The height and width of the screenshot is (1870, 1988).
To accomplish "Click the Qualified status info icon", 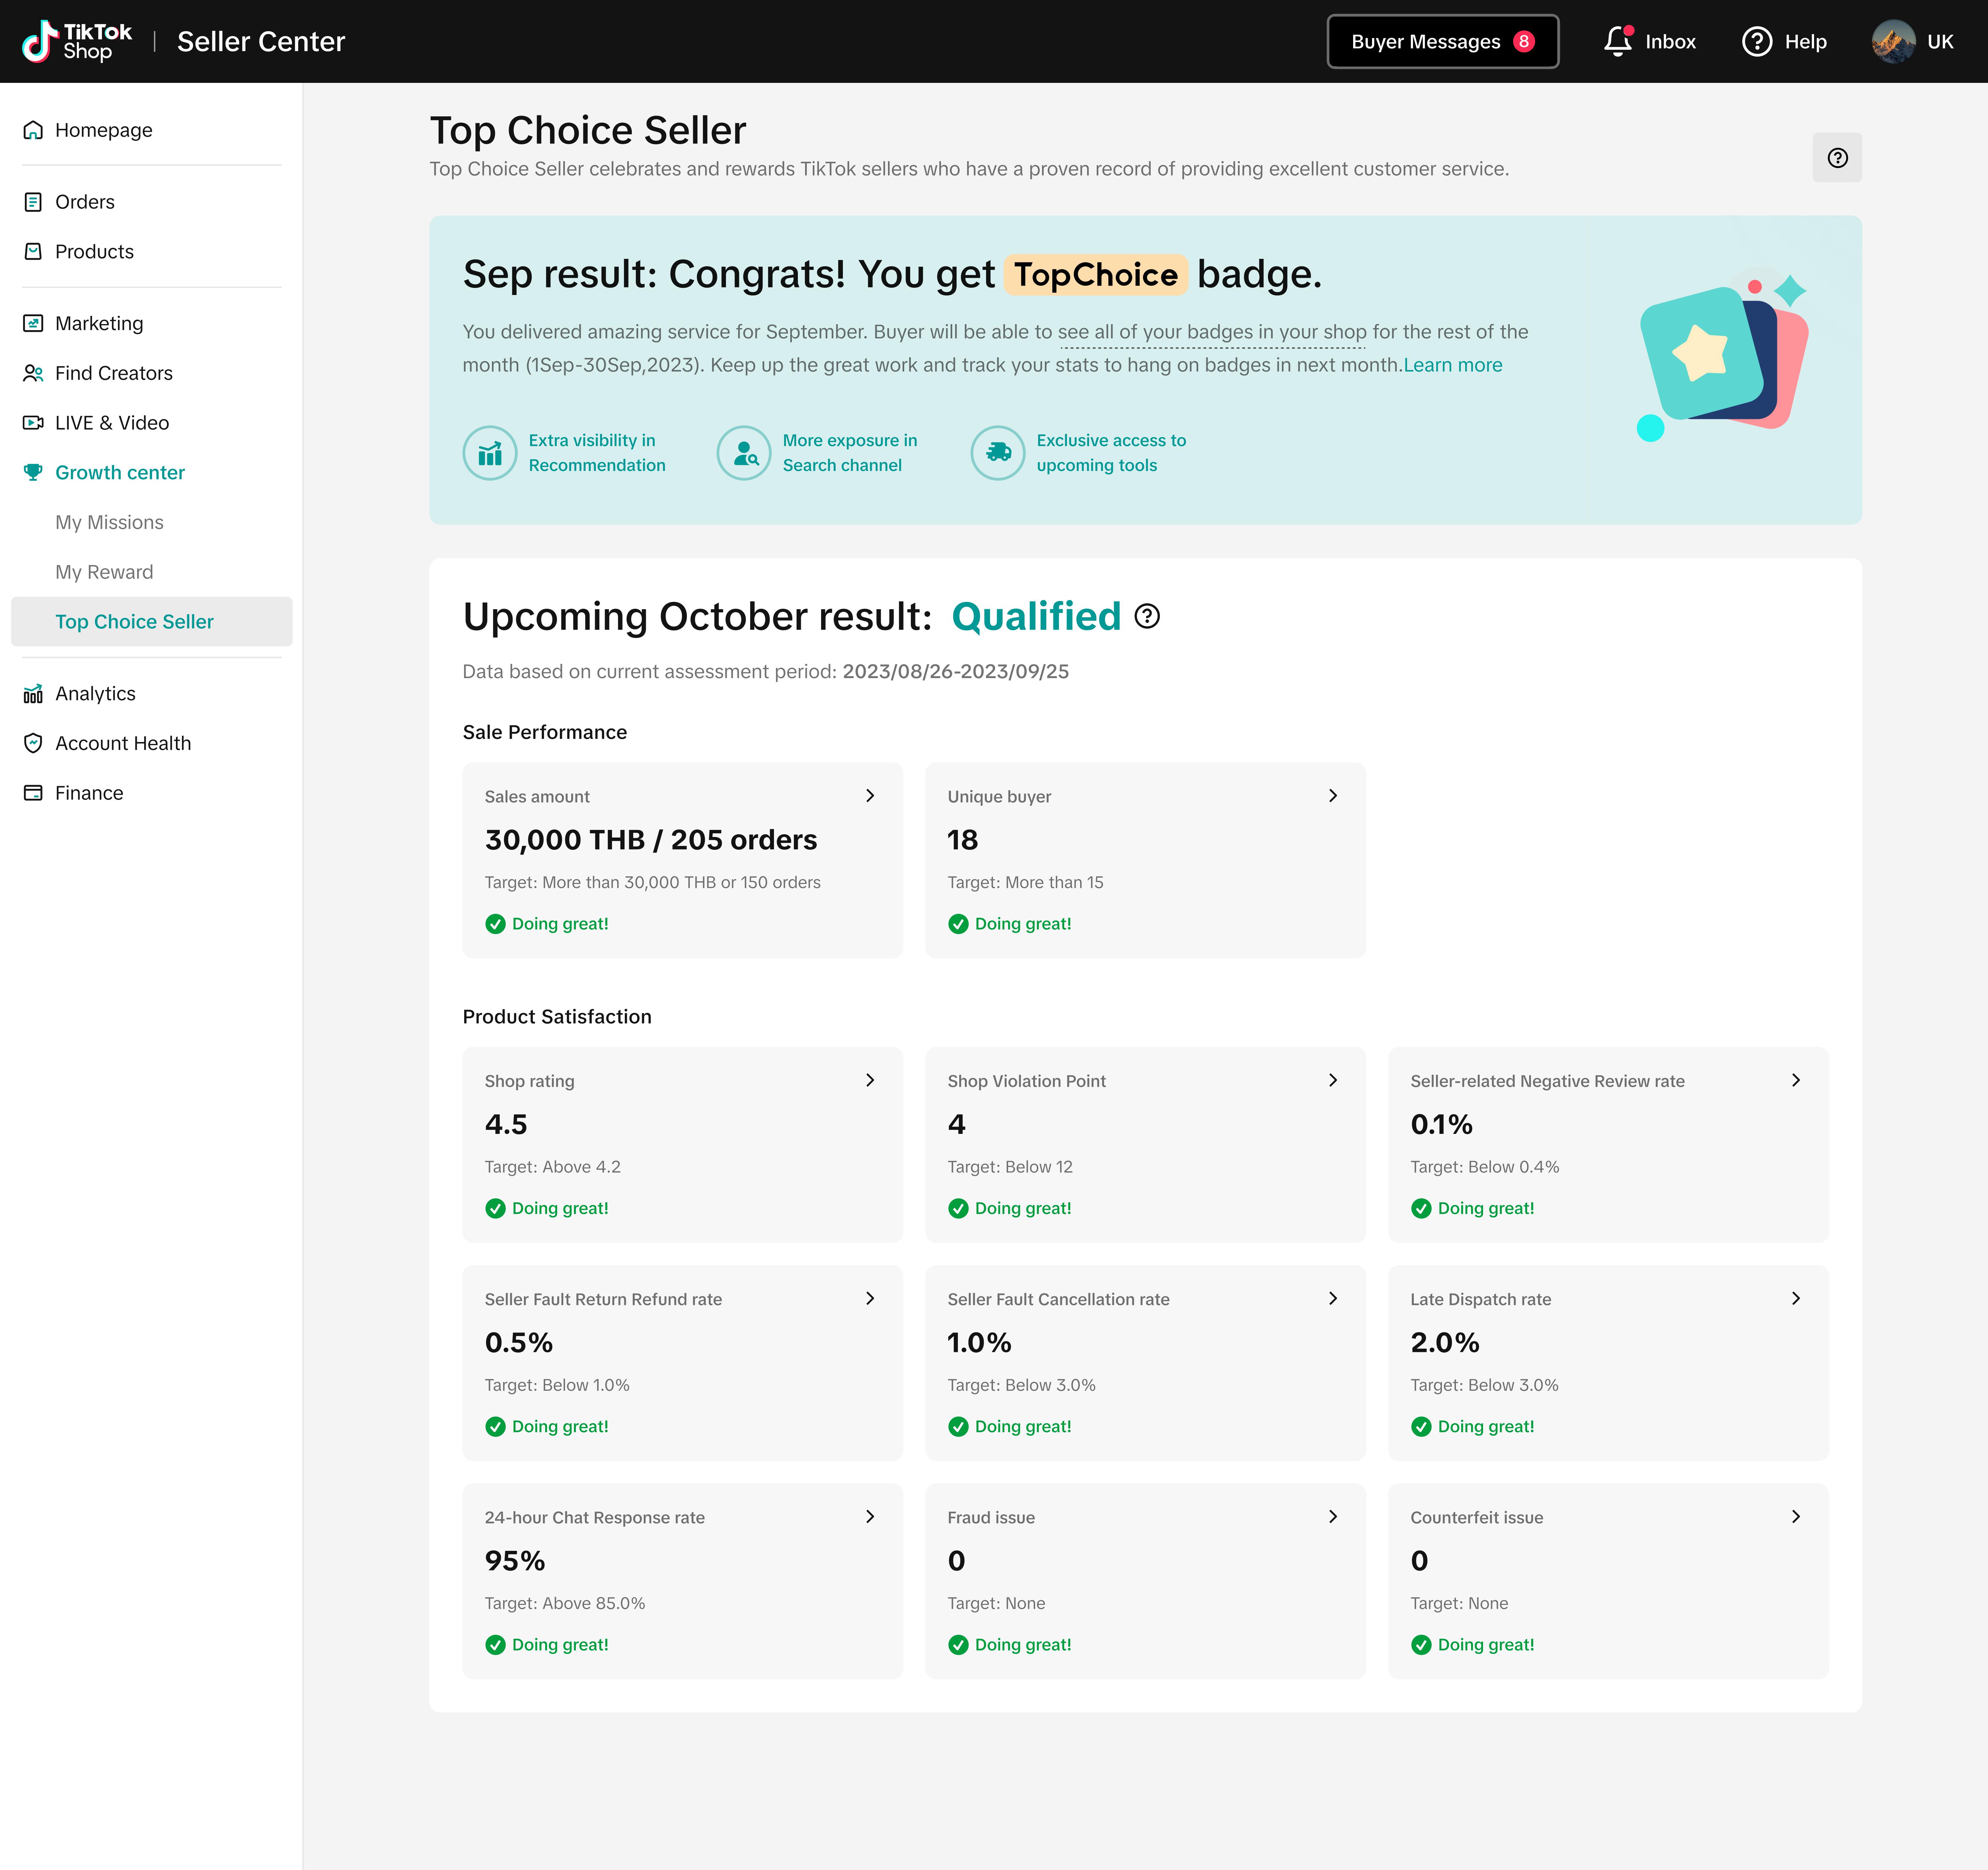I will pos(1147,616).
